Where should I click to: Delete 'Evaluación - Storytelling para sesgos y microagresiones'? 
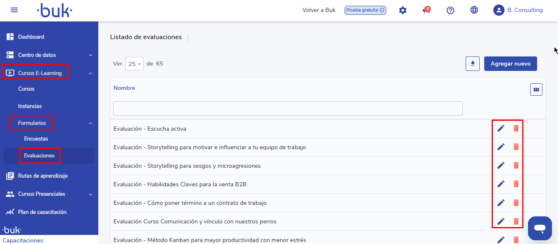tap(516, 165)
